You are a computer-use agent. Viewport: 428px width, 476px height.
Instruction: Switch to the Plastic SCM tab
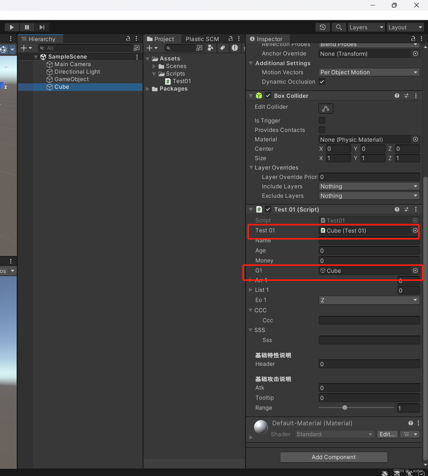(202, 39)
